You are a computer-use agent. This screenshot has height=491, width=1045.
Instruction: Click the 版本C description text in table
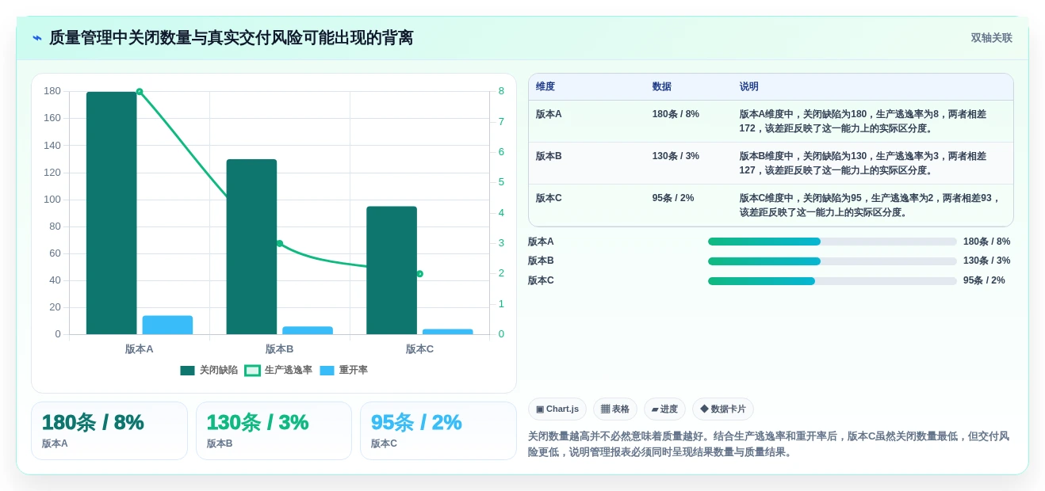coord(870,205)
